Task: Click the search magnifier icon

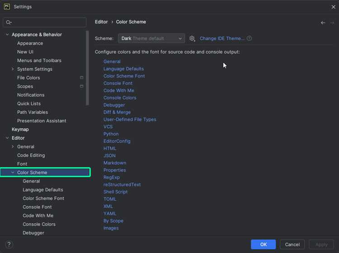Action: coord(9,22)
